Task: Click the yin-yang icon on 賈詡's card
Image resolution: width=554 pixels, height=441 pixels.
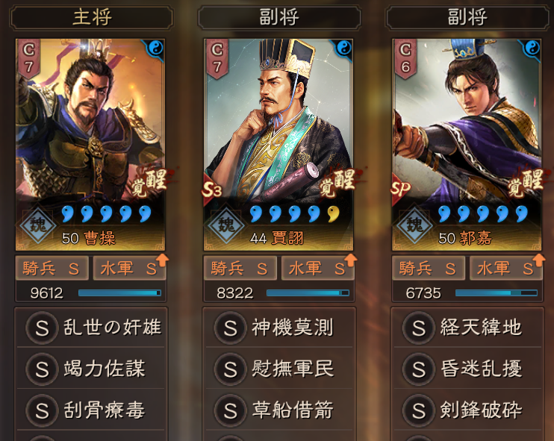Action: (343, 48)
